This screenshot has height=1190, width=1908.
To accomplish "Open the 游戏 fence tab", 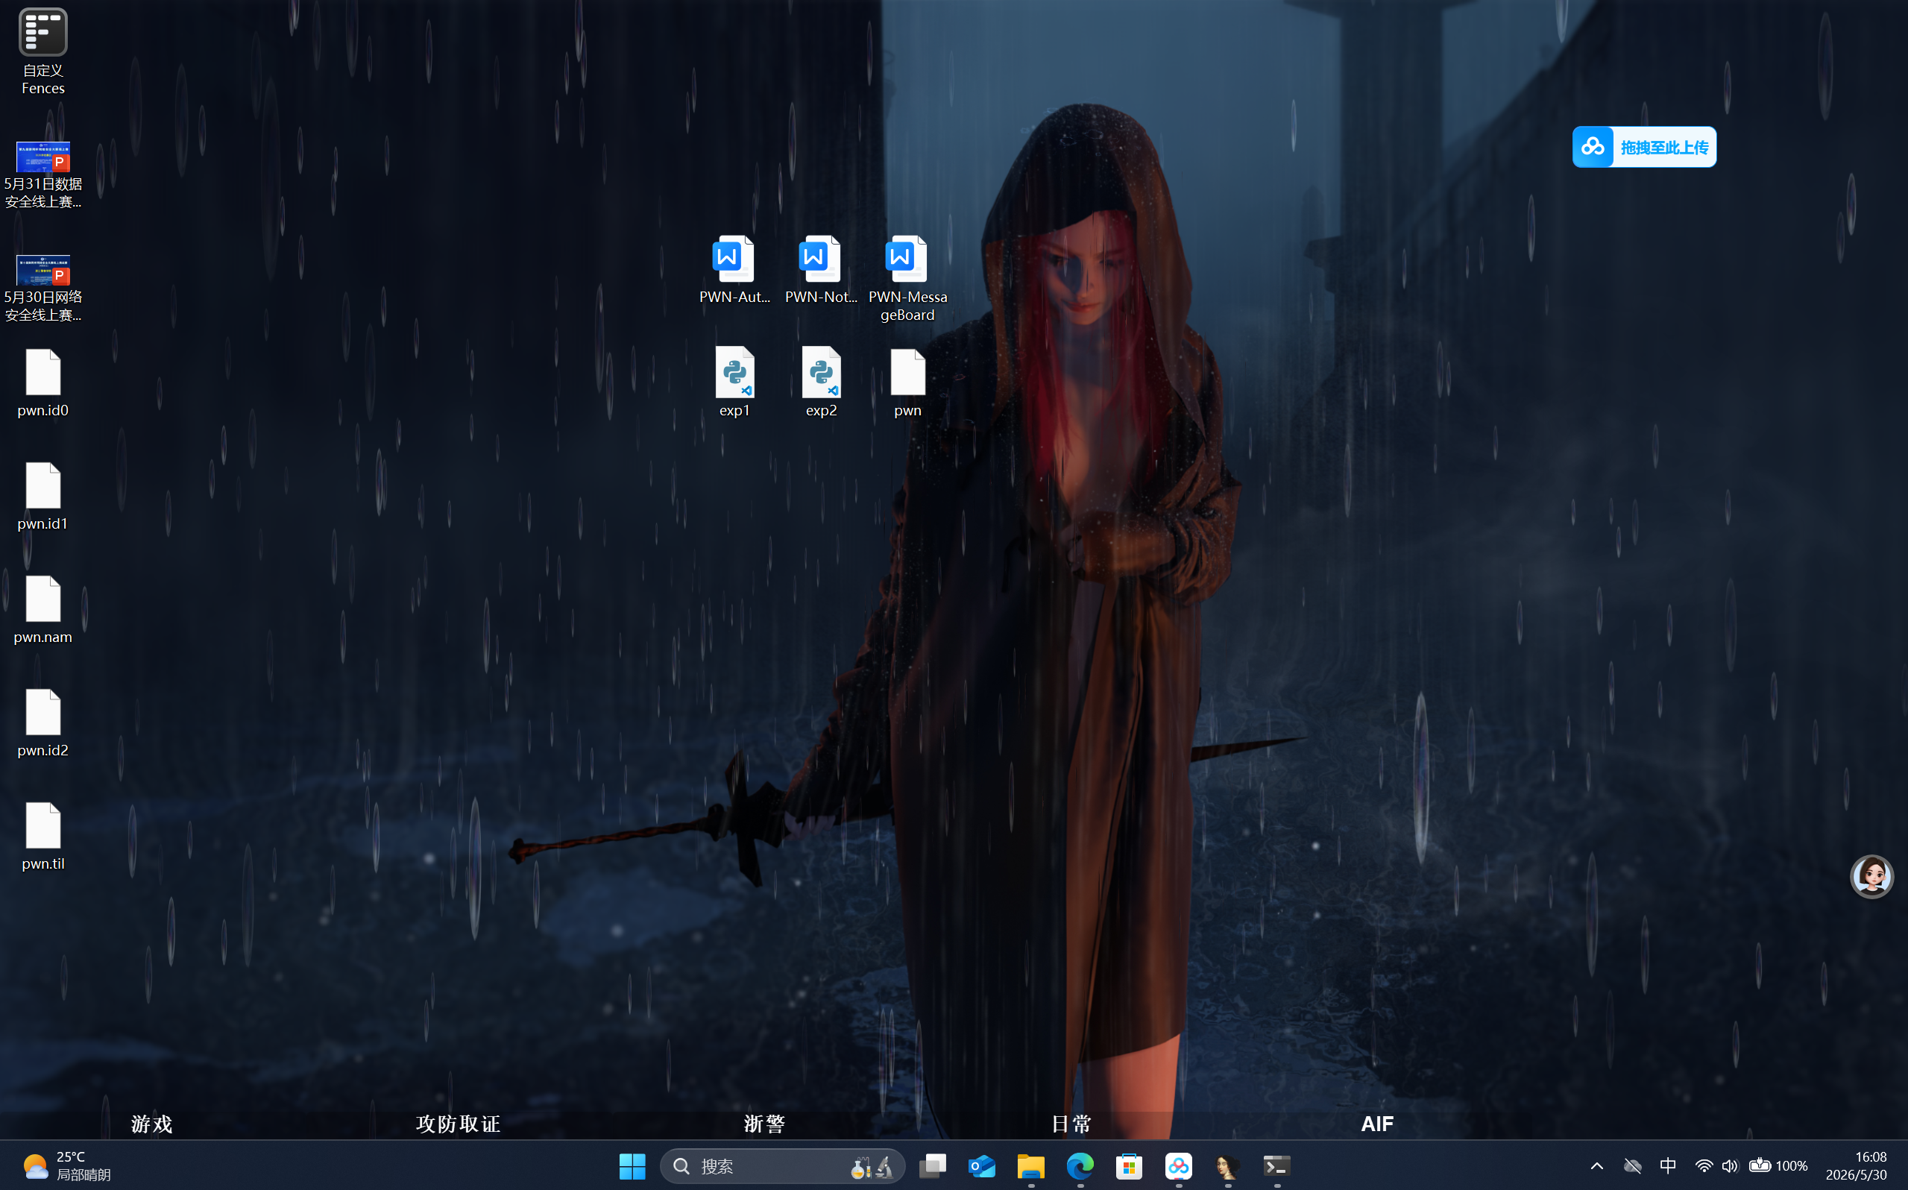I will tap(152, 1124).
